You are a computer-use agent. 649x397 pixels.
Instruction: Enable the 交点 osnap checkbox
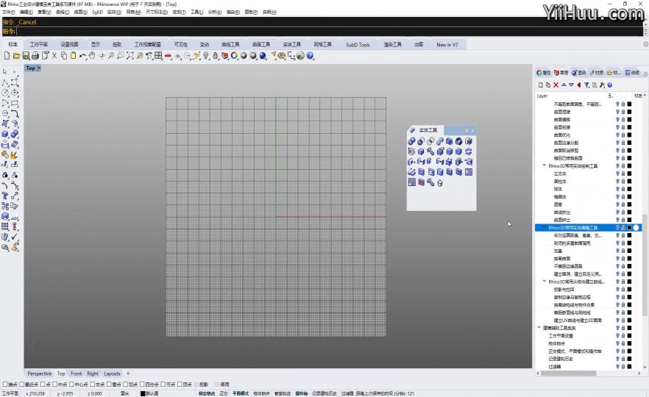tap(93, 385)
